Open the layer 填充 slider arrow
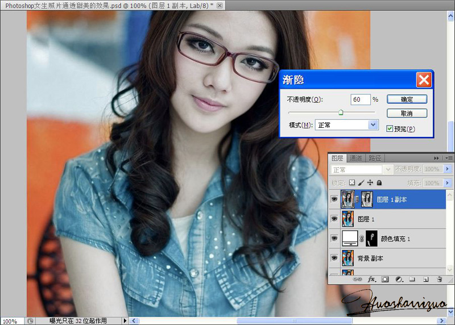The width and height of the screenshot is (455, 325). (x=447, y=183)
